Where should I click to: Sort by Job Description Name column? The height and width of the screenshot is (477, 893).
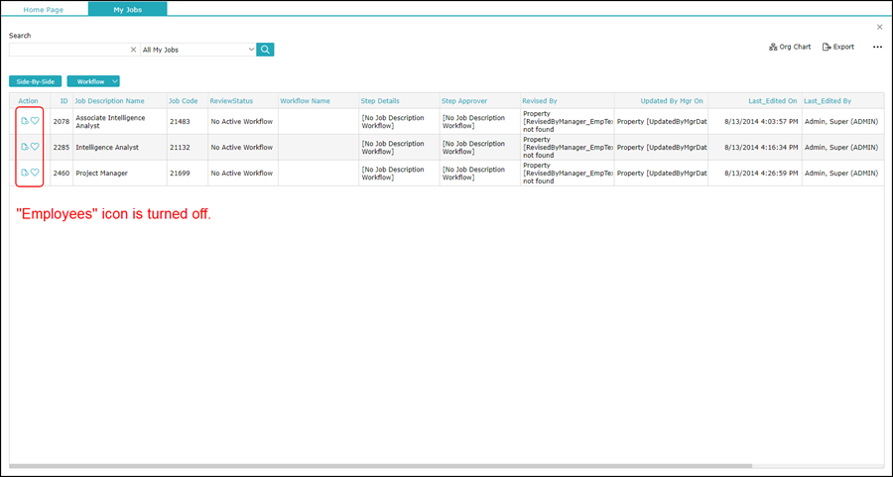click(109, 101)
